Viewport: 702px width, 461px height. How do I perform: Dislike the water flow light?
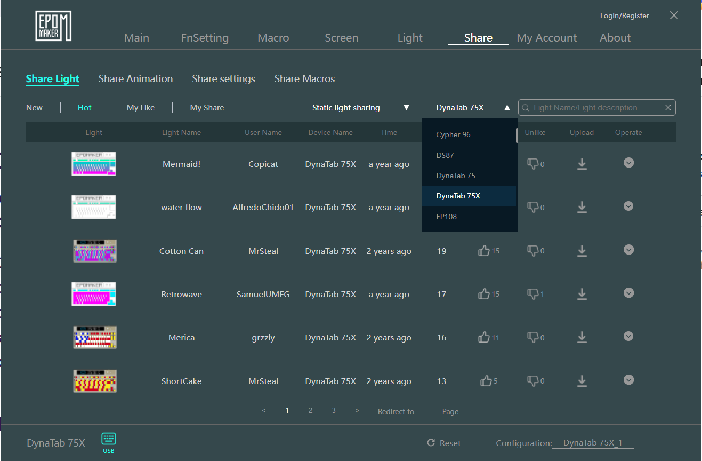pos(532,207)
